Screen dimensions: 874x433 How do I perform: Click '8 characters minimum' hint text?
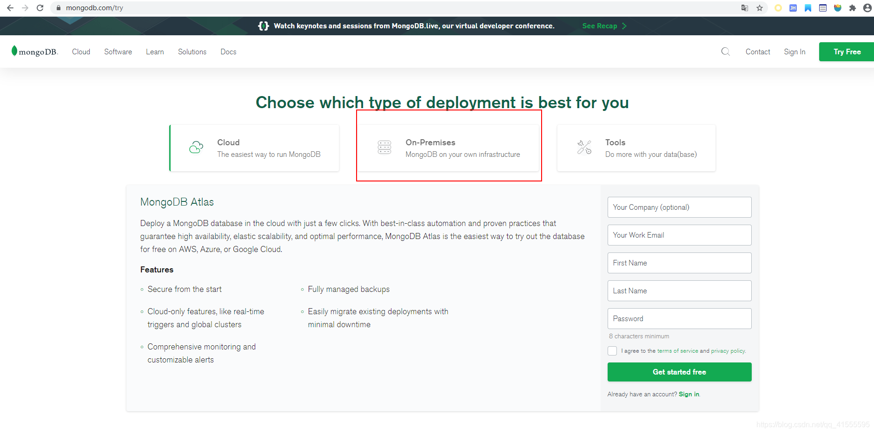(639, 336)
